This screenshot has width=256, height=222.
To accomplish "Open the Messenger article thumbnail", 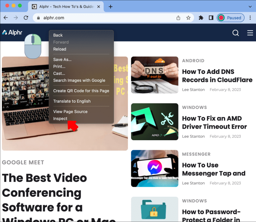I will click(x=155, y=168).
